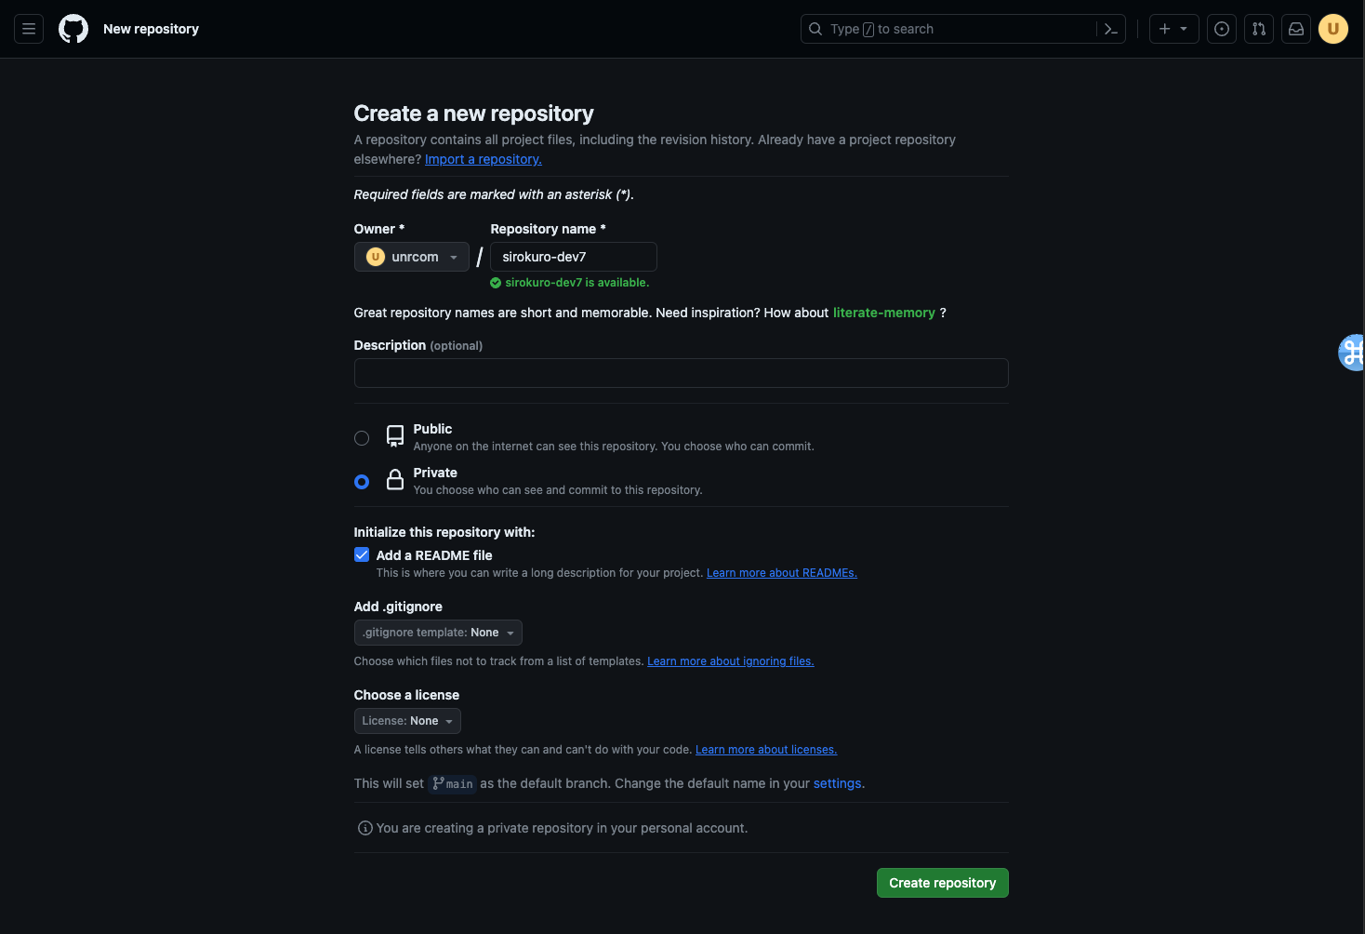This screenshot has height=934, width=1365.
Task: Expand the .gitignore template dropdown
Action: (438, 633)
